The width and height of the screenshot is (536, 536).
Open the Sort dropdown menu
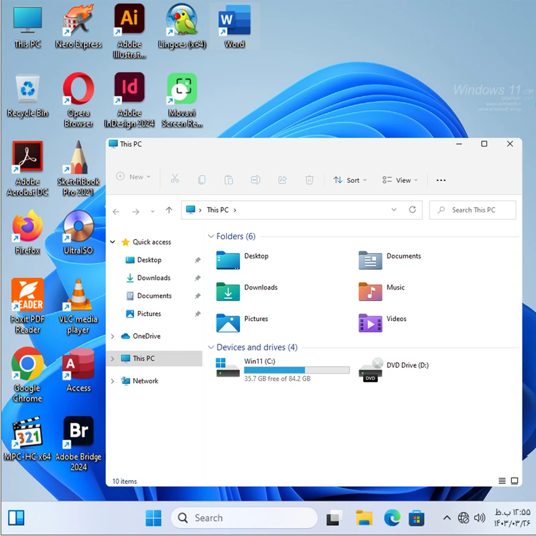[x=350, y=180]
